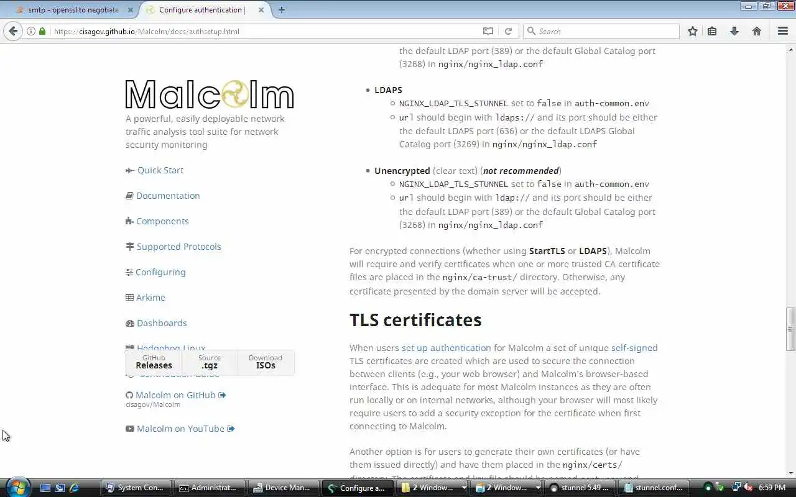Reload the page with the refresh icon
This screenshot has width=796, height=497.
pyautogui.click(x=508, y=31)
